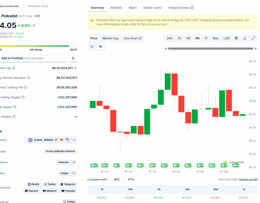Click Explore our API link
This screenshot has height=203, width=260.
coord(248,179)
